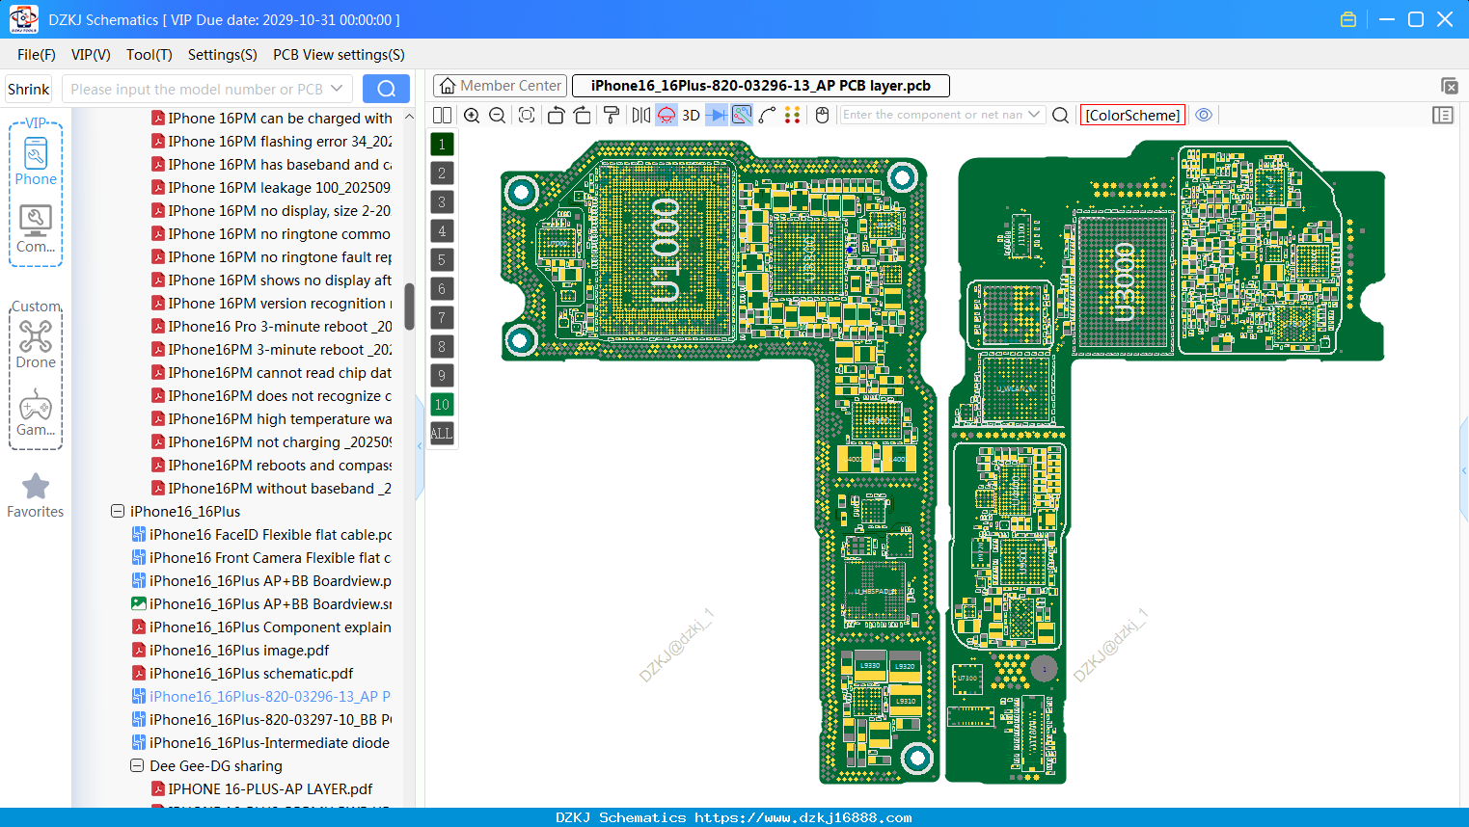Open the Drone category icon
1469x827 pixels.
tap(36, 344)
